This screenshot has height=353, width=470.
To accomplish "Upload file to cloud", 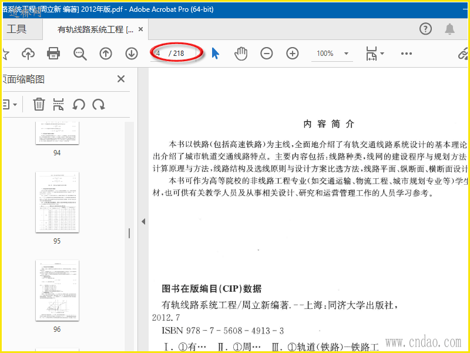I will [28, 54].
